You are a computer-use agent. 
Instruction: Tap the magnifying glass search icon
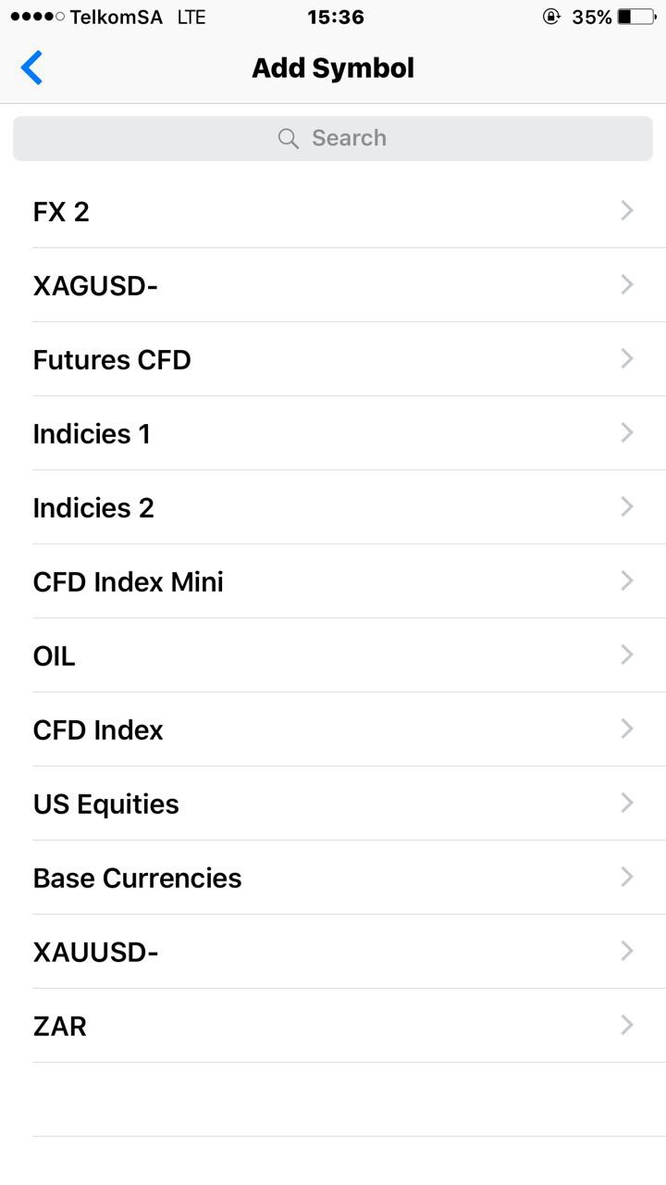(289, 139)
